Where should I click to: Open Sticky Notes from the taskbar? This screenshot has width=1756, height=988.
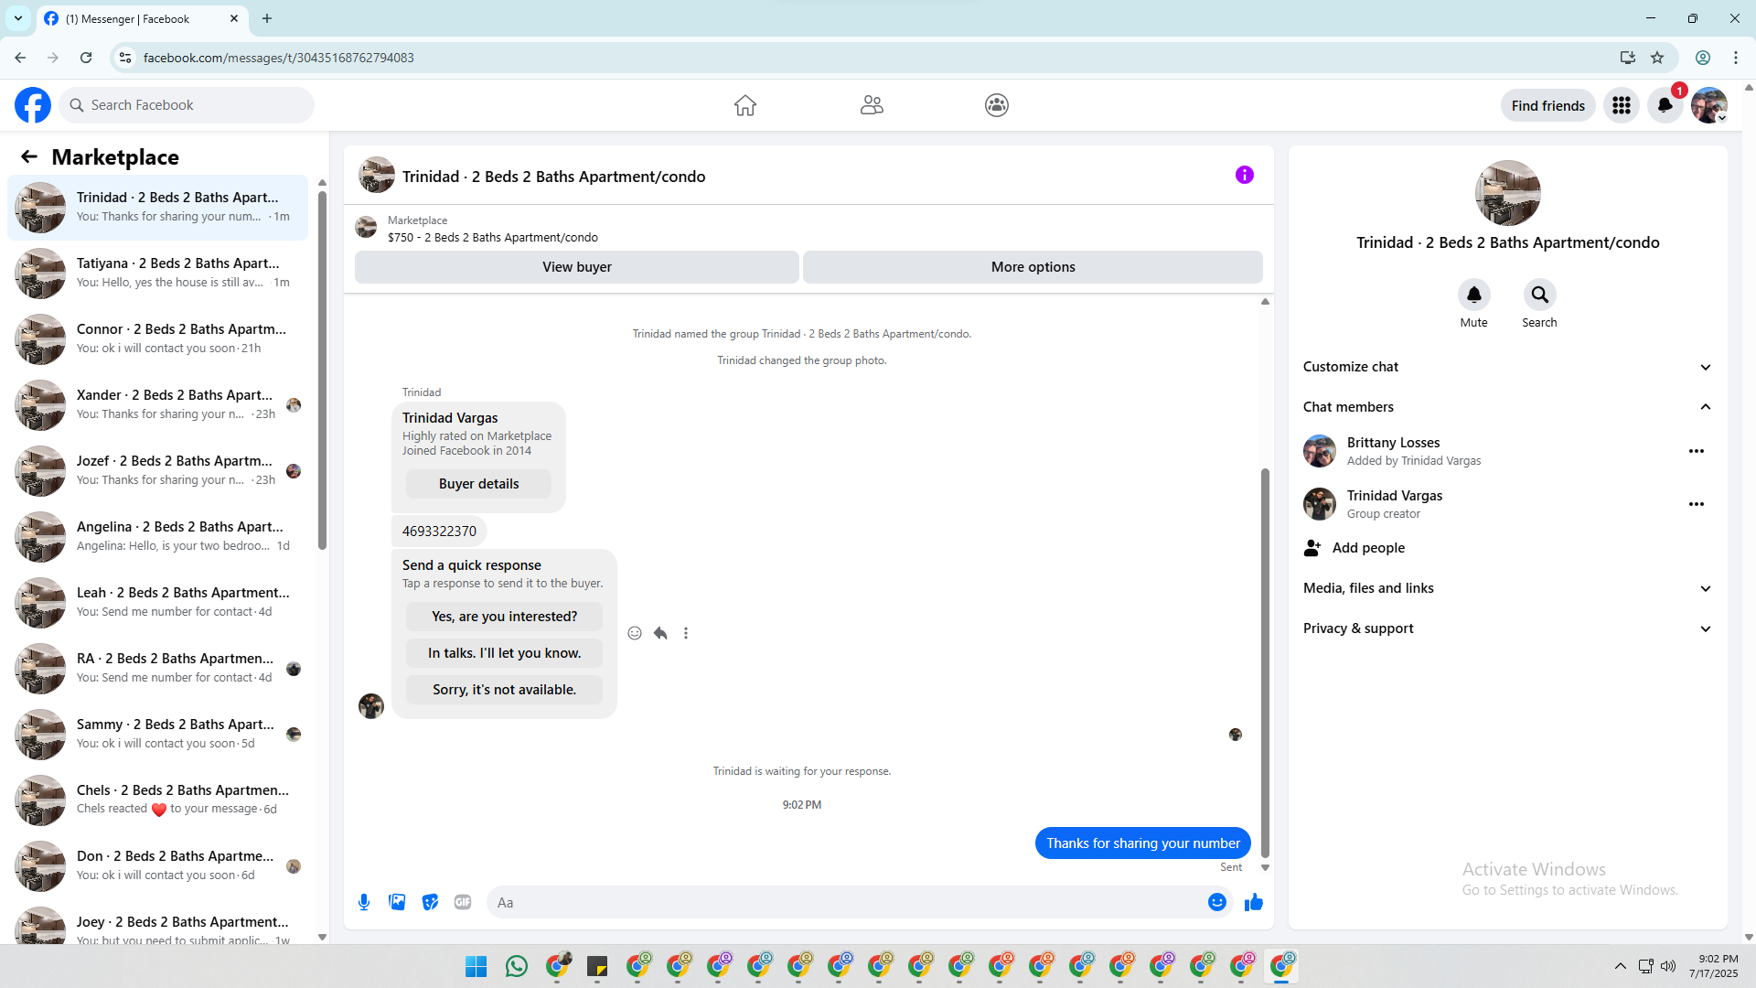click(x=597, y=966)
